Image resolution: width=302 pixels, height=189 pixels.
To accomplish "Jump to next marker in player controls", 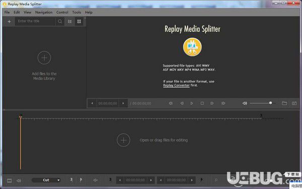I will (x=223, y=103).
